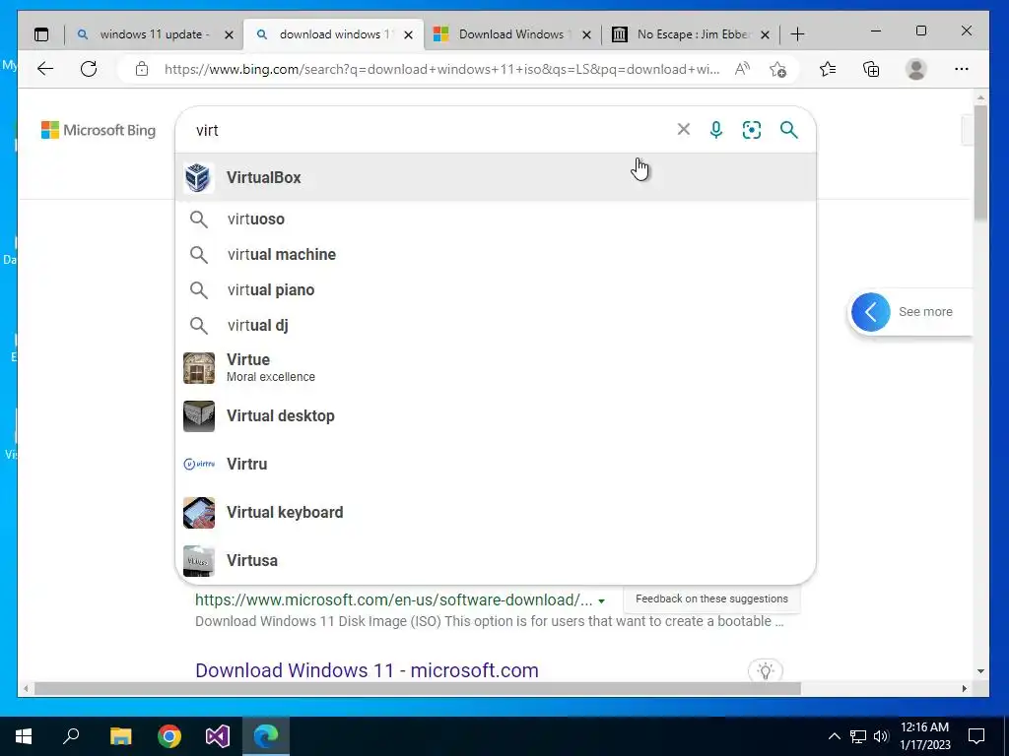Switch to 'windows 11 update' tab
Image resolution: width=1009 pixels, height=756 pixels.
155,34
